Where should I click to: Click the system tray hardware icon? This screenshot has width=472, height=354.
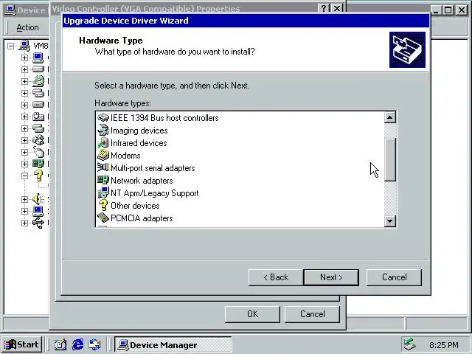pyautogui.click(x=410, y=344)
